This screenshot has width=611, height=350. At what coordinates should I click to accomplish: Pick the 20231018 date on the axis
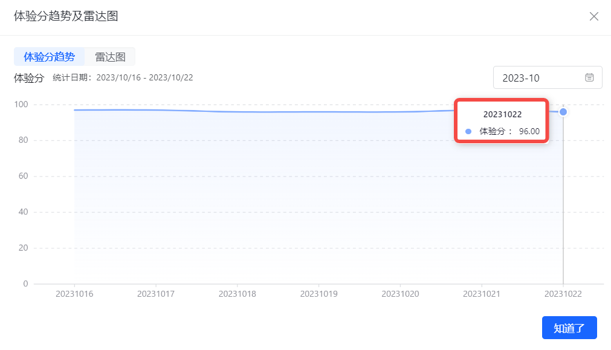click(237, 294)
